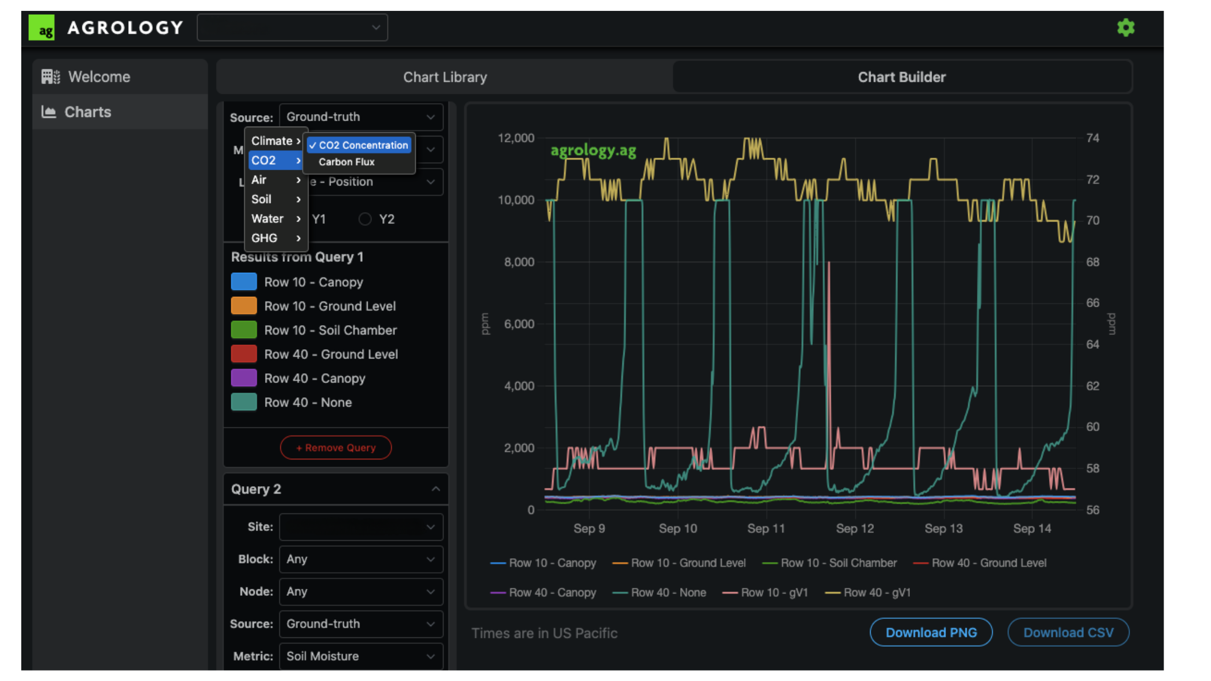Expand the Soil submenu arrow

click(x=298, y=199)
